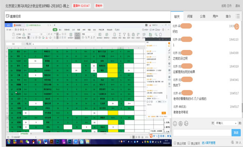Switch to the 聊天 tab
This screenshot has width=243, height=147.
coord(177,16)
